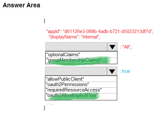Screen dimensions: 164x121
Task: Click the true value text
Action: (126, 71)
